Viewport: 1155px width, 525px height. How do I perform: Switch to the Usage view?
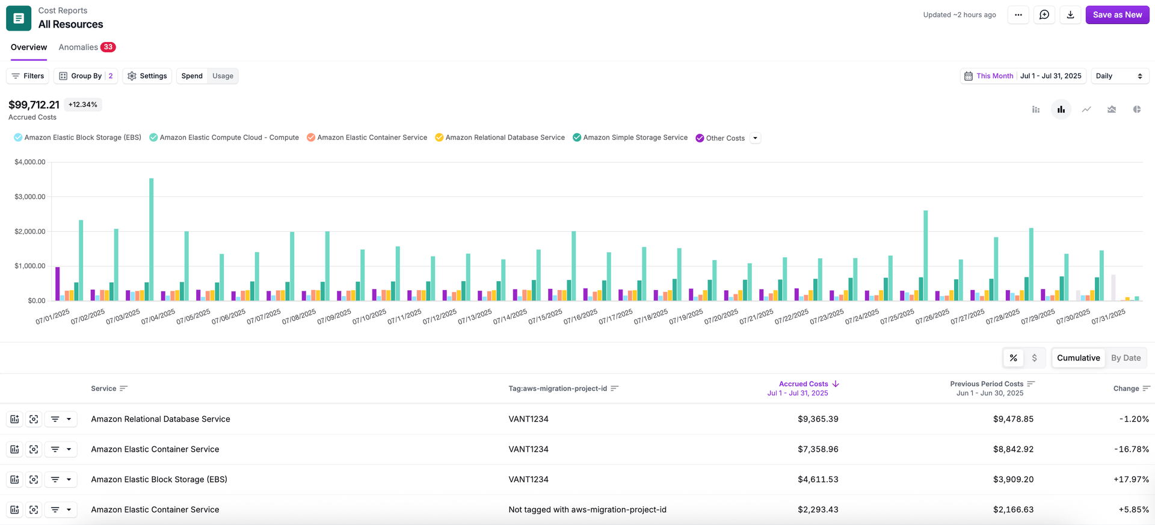point(223,76)
